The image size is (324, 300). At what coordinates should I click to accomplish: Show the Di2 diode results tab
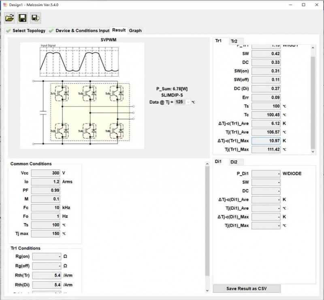pos(234,162)
